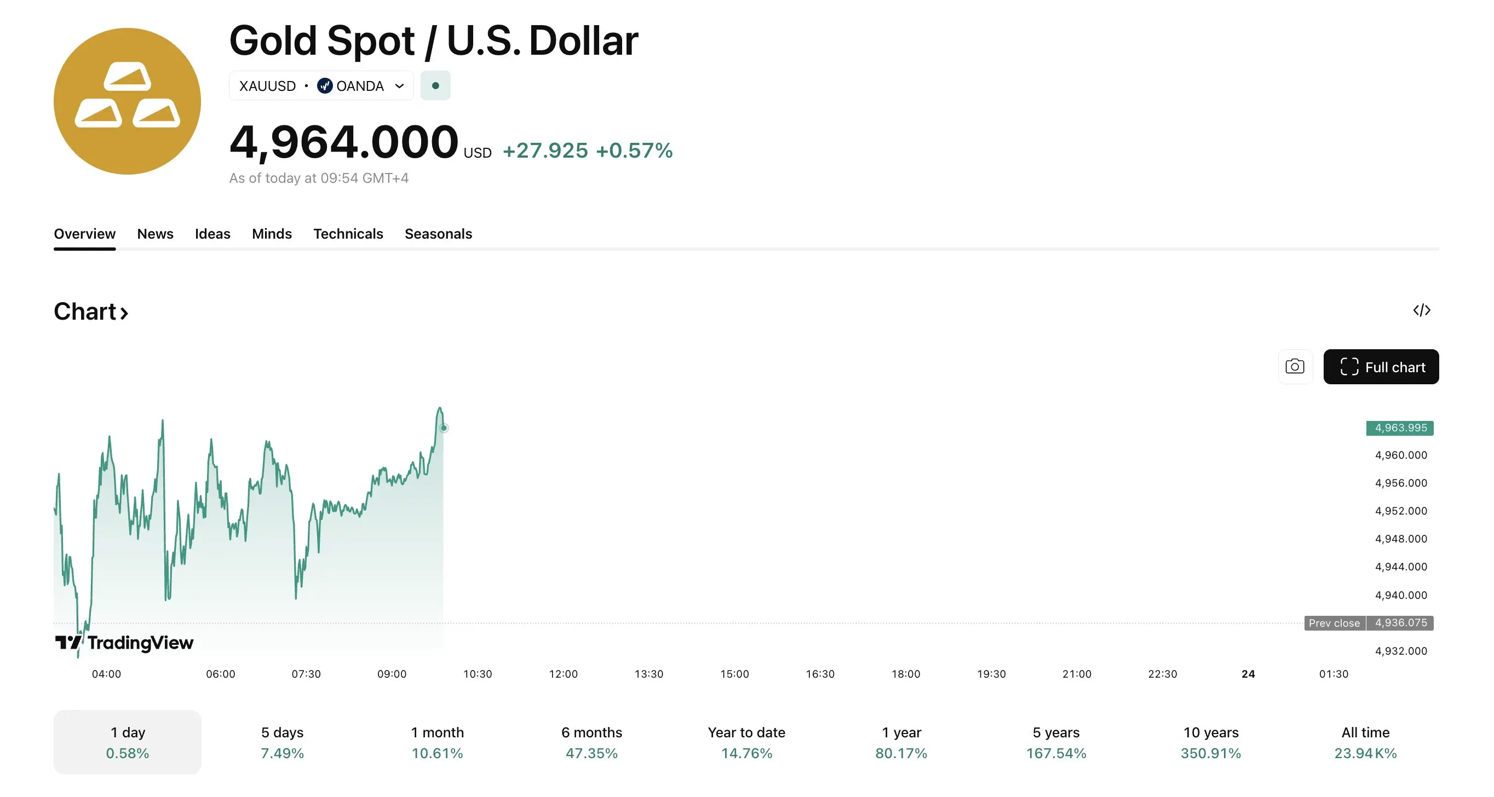Click the gold bars logo icon
This screenshot has width=1494, height=797.
pos(127,101)
